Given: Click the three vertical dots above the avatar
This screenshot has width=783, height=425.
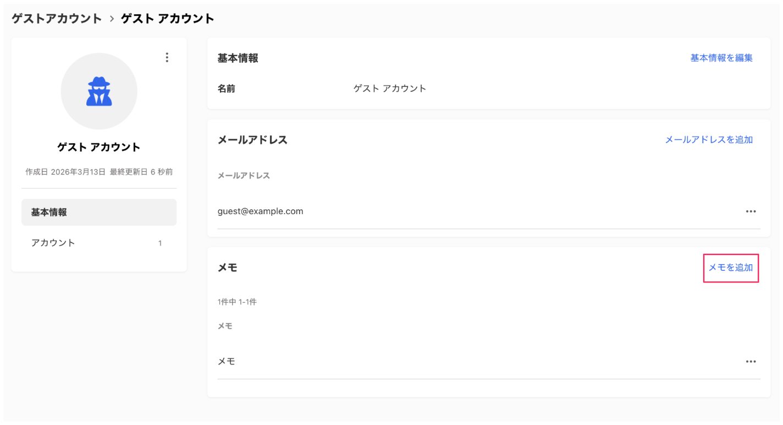Looking at the screenshot, I should tap(167, 57).
